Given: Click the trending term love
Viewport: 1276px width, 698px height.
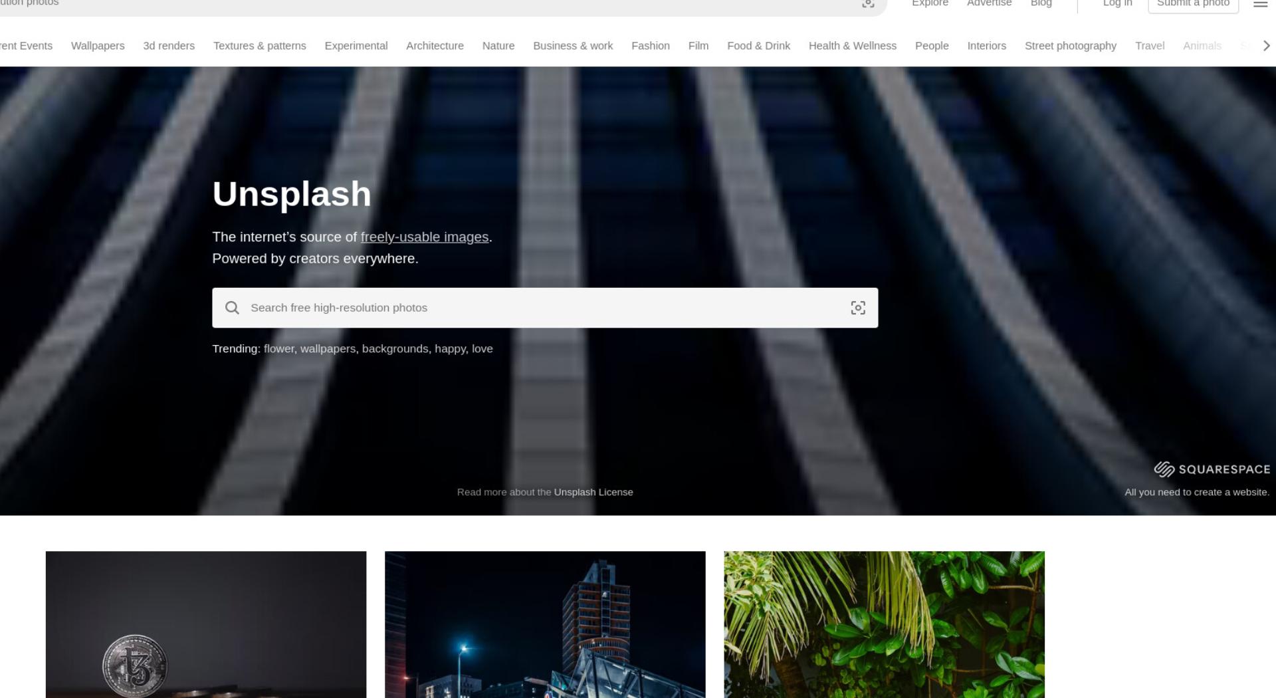Looking at the screenshot, I should [482, 349].
